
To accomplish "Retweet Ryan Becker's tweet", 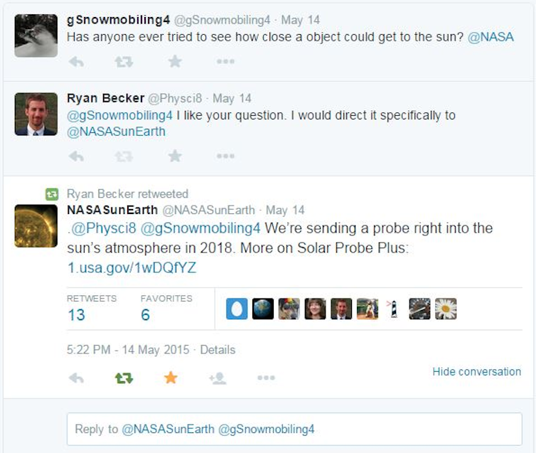I will coord(124,156).
